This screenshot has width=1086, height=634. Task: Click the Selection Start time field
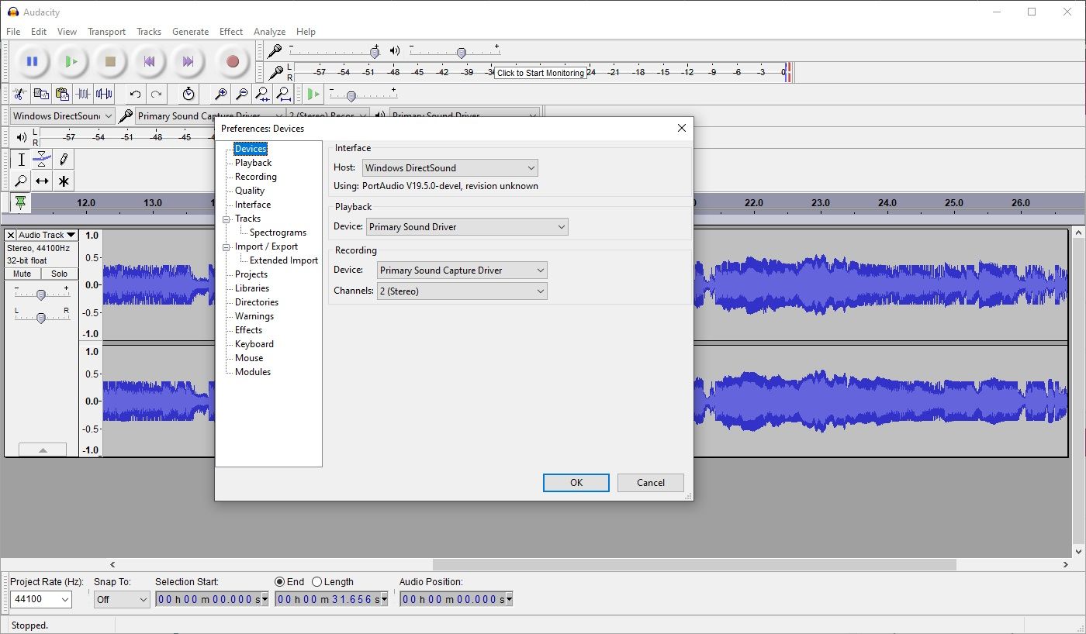click(211, 599)
